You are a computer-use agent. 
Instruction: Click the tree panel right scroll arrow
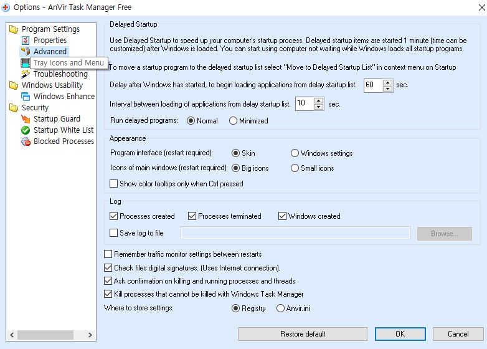pos(90,335)
